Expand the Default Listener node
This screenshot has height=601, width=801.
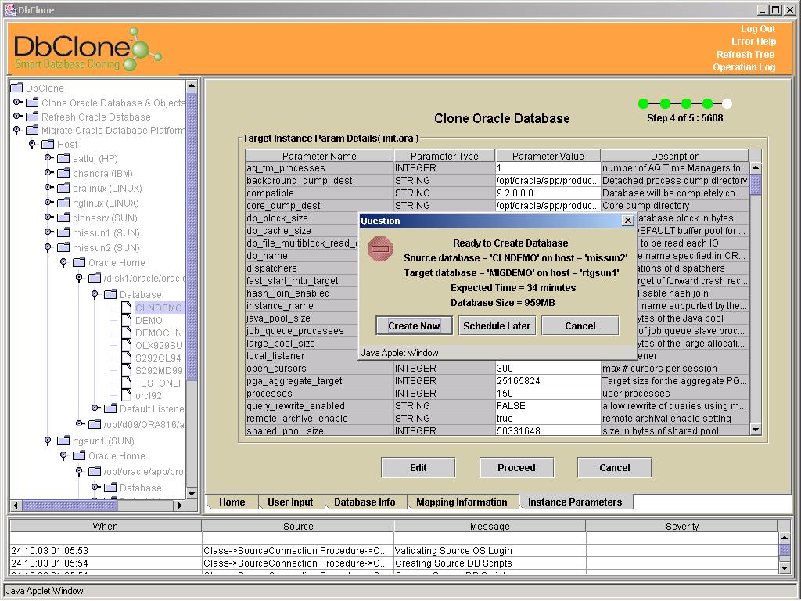[x=95, y=408]
